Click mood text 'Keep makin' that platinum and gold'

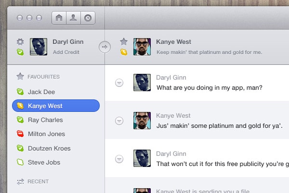[209, 52]
